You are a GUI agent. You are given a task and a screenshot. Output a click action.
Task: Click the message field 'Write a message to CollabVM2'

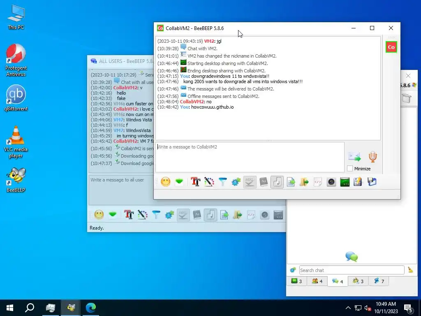tap(250, 157)
